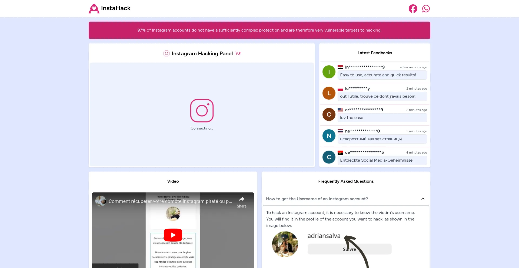The height and width of the screenshot is (268, 519).
Task: Open the Facebook icon in header
Action: coord(413,9)
